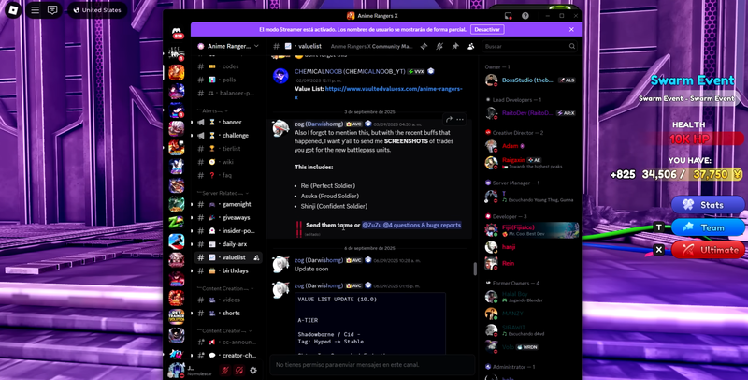Click the @ZuZu mention
The height and width of the screenshot is (380, 748).
[371, 225]
